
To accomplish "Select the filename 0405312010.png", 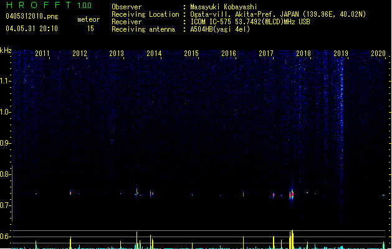I will pyautogui.click(x=32, y=16).
